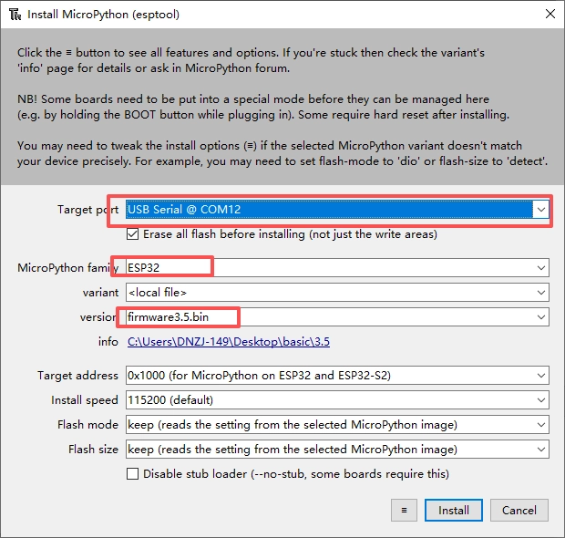Expand version dropdown arrow
Image resolution: width=565 pixels, height=538 pixels.
tap(541, 317)
